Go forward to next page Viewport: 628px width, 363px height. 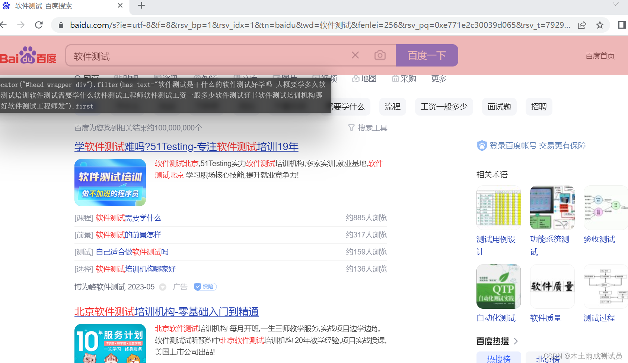21,25
